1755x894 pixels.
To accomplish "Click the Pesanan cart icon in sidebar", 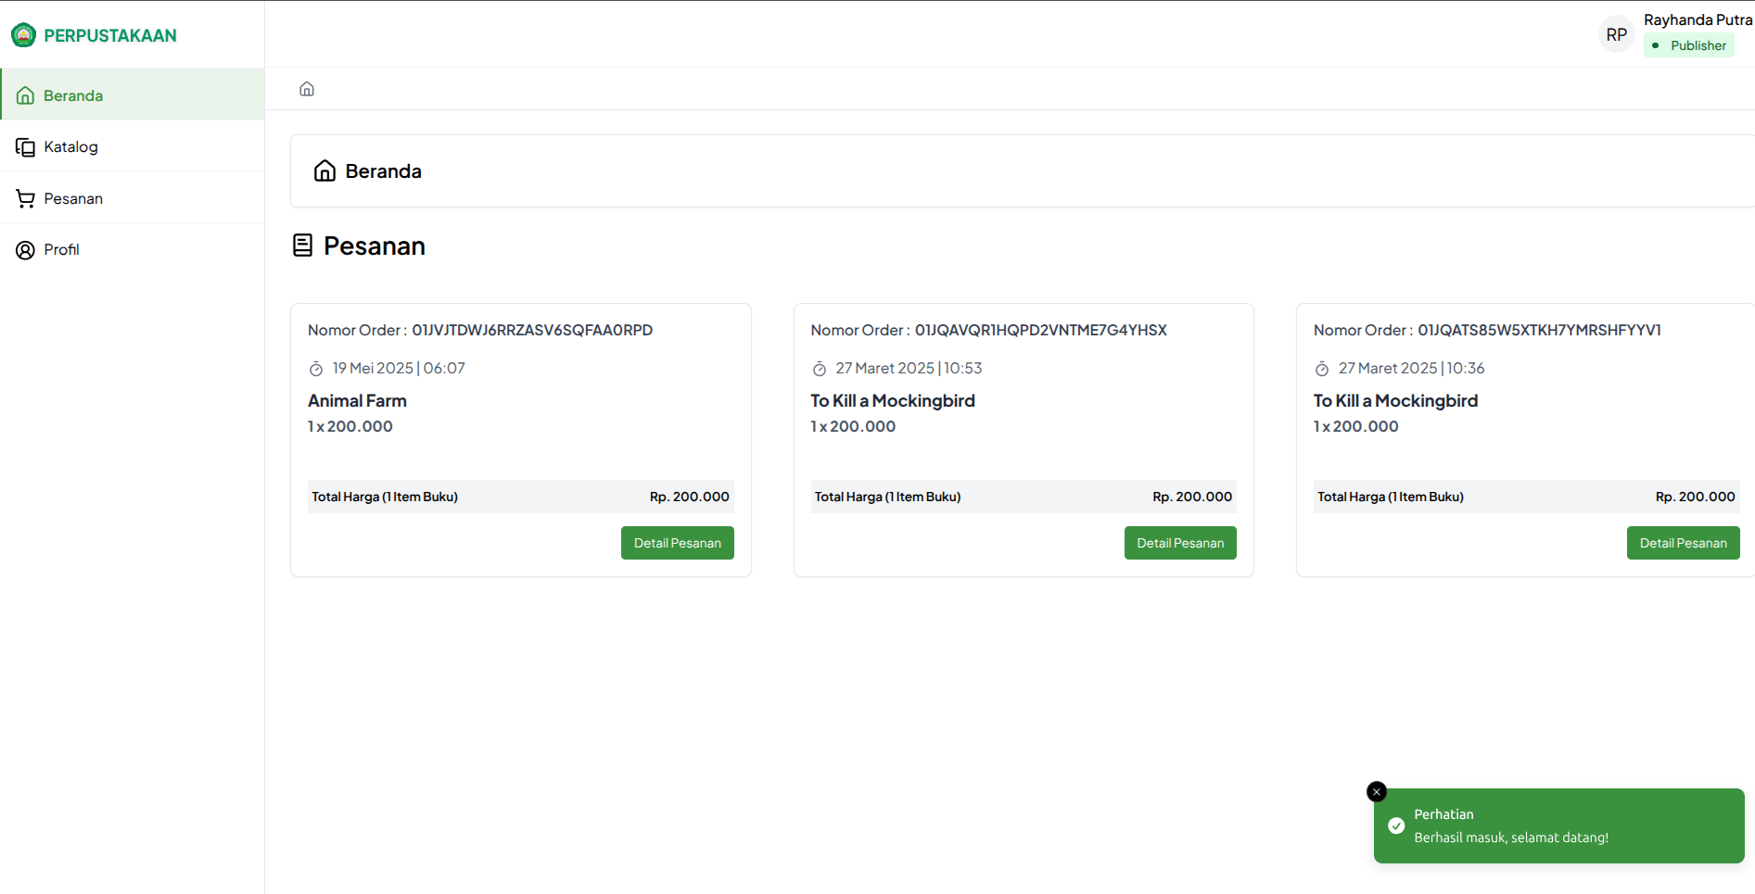I will [x=26, y=198].
